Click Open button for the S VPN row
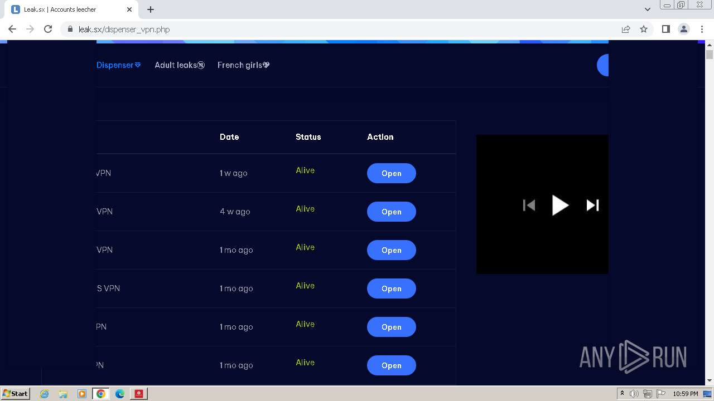 click(x=391, y=288)
